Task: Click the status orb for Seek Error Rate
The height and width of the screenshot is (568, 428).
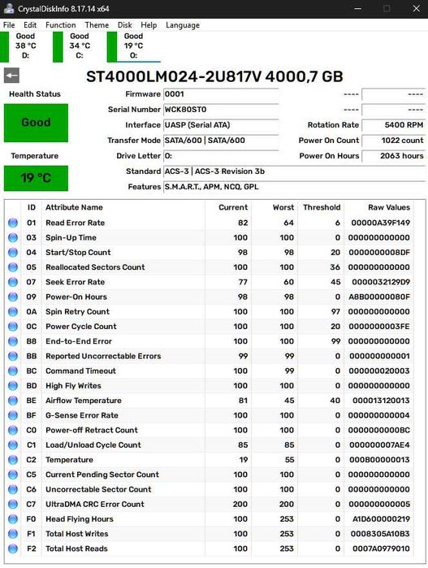Action: click(x=13, y=282)
